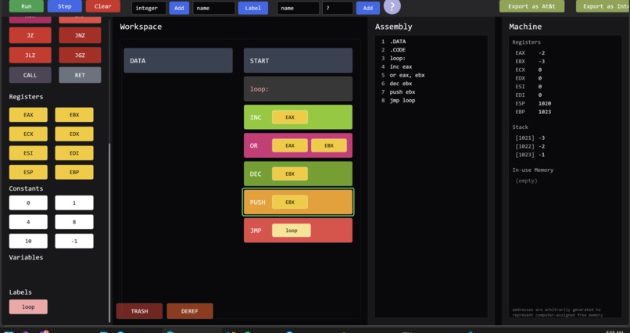
Task: Select the DATA block in Workspace
Action: tap(178, 61)
